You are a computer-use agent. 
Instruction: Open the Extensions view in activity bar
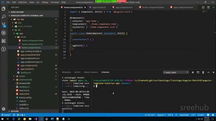pos(4,41)
